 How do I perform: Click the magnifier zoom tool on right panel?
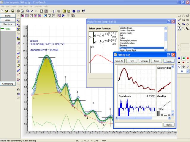pyautogui.click(x=183, y=28)
